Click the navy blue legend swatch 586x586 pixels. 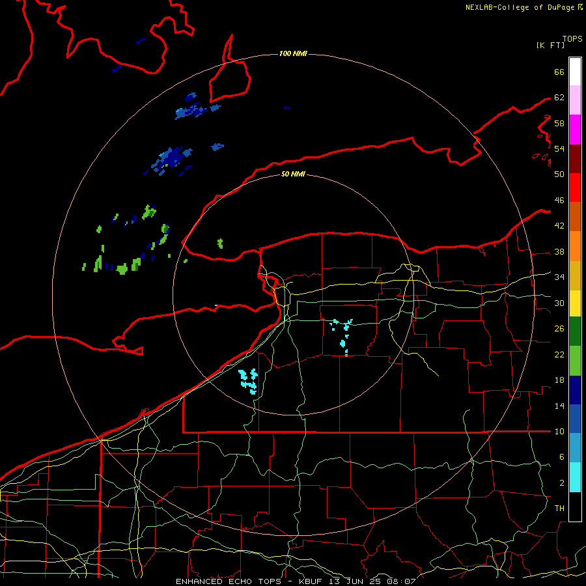[575, 390]
